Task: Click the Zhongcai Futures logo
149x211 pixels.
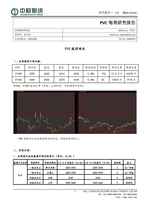Action: coord(27,12)
